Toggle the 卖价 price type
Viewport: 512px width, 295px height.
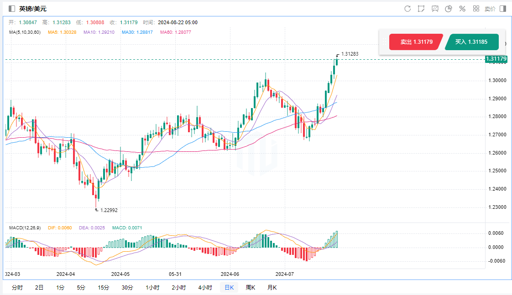[490, 9]
